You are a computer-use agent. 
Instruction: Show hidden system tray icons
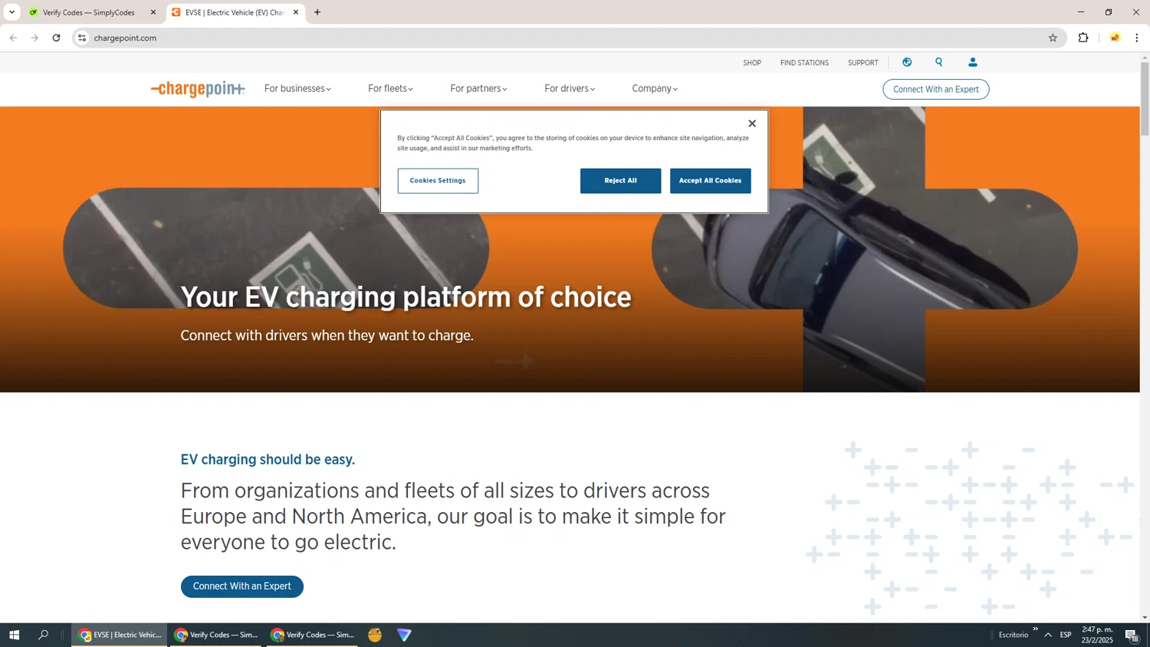[x=1048, y=635]
